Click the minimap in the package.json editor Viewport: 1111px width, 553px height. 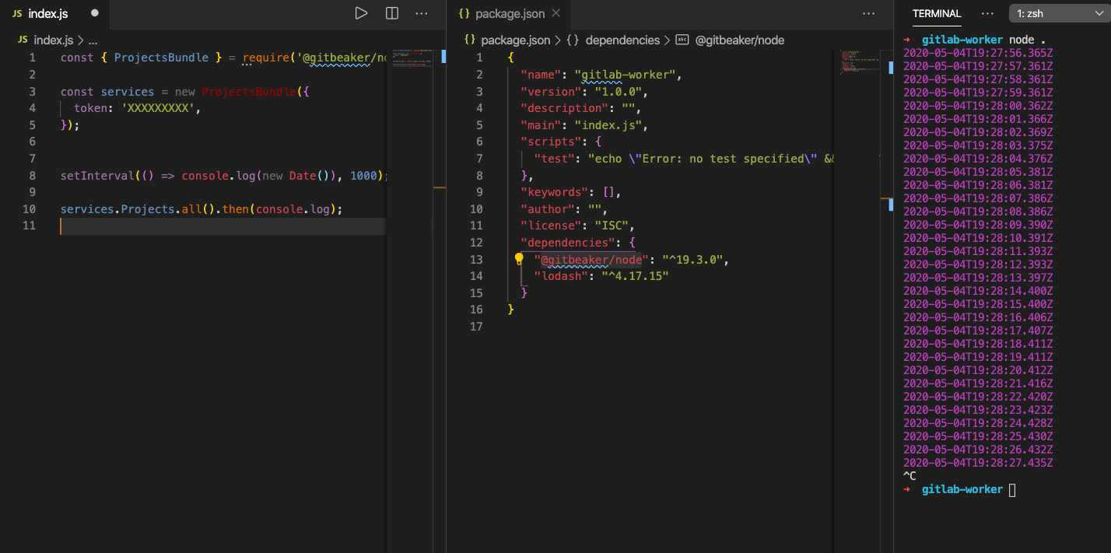[857, 62]
